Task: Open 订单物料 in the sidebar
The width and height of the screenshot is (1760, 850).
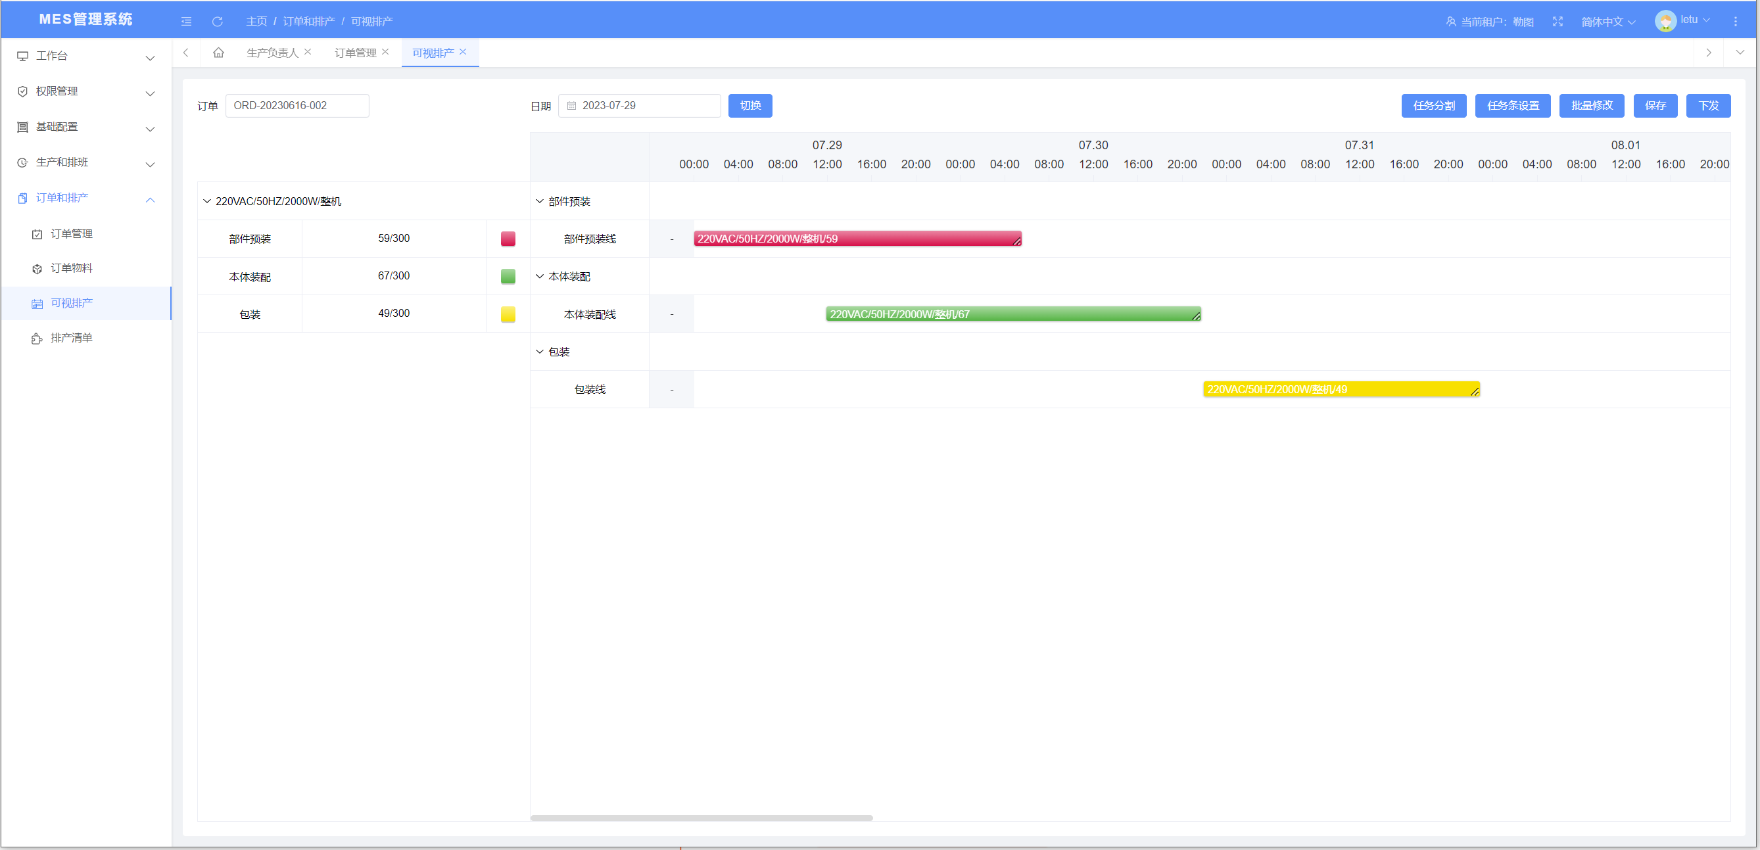Action: (x=71, y=268)
